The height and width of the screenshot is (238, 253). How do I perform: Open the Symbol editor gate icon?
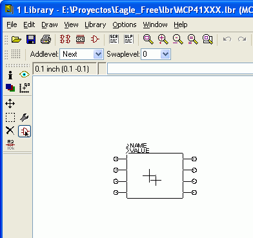click(x=95, y=39)
